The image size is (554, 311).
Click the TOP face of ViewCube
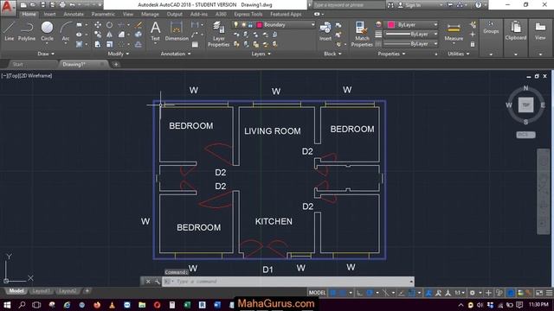tap(525, 105)
